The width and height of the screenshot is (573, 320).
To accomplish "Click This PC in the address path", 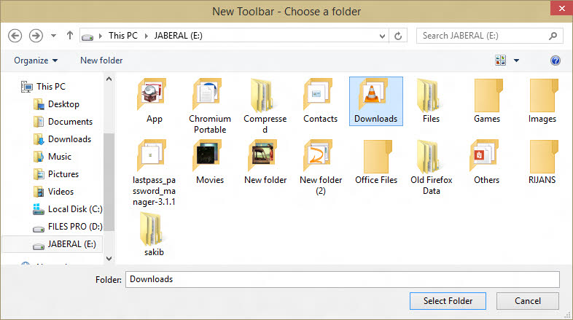I will click(122, 36).
